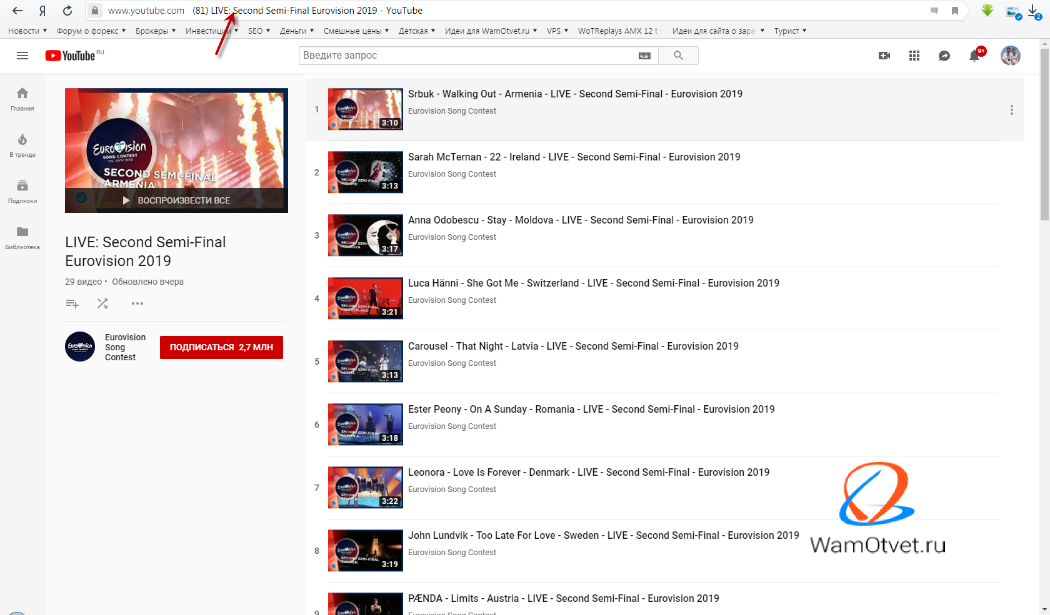Click the red ПОДПИСАТЬСЯ button
1050x615 pixels.
click(x=221, y=347)
